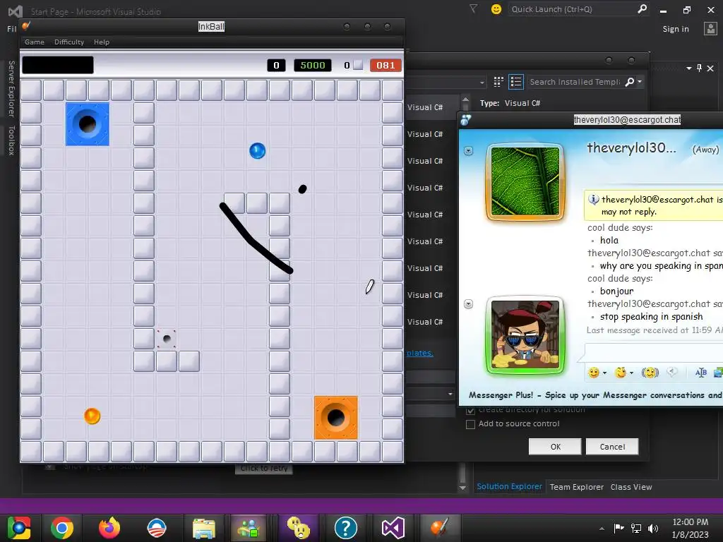Show hidden tray icons arrow

click(602, 528)
